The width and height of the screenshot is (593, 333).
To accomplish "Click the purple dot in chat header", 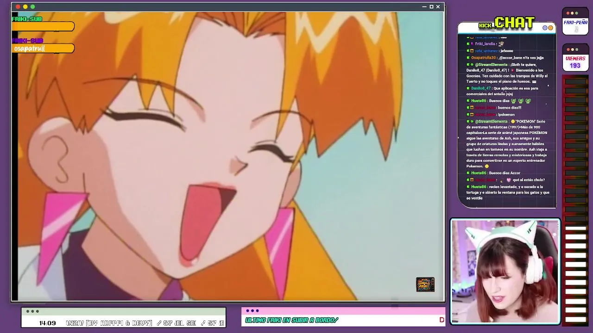I will pos(545,28).
